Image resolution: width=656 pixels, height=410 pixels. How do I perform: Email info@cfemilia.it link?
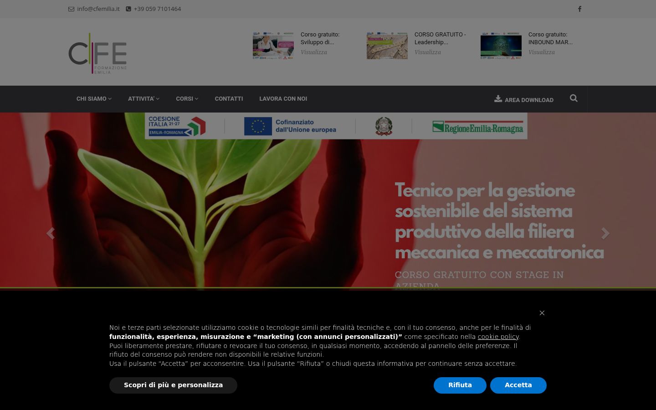coord(98,9)
